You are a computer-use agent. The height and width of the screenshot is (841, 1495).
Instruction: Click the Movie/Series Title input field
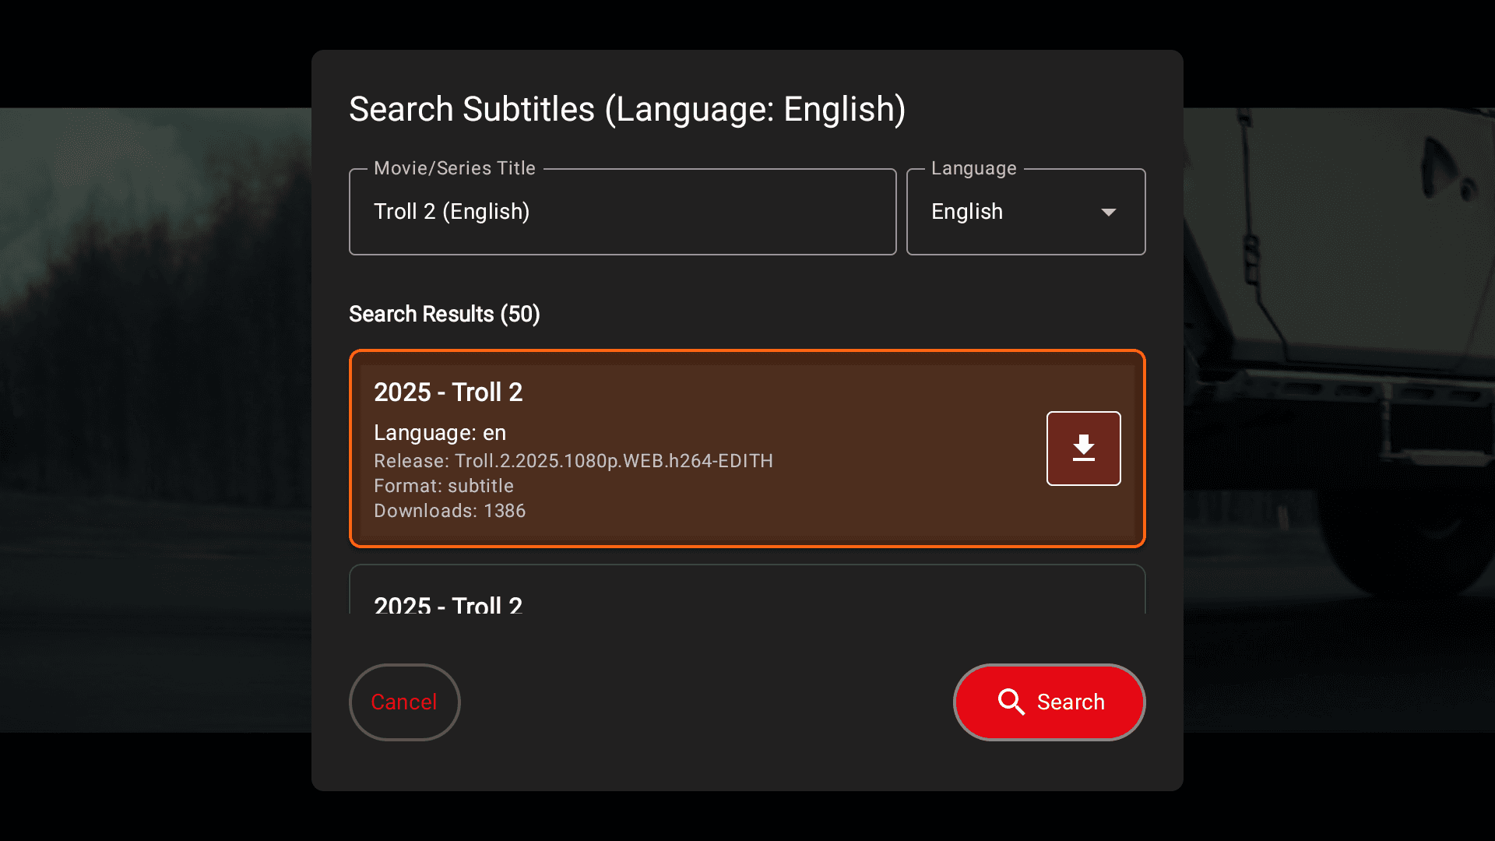tap(622, 211)
